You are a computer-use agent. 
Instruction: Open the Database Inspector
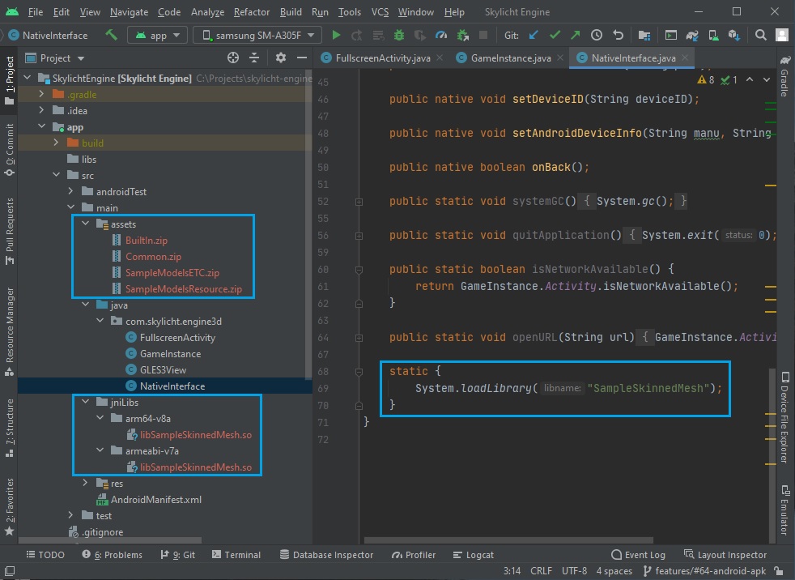pyautogui.click(x=326, y=555)
